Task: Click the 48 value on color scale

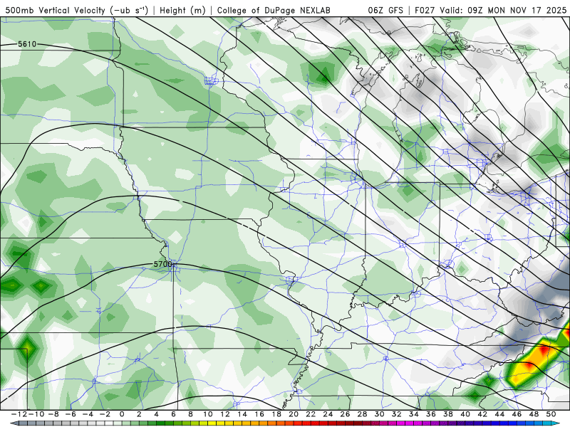Action: (534, 414)
